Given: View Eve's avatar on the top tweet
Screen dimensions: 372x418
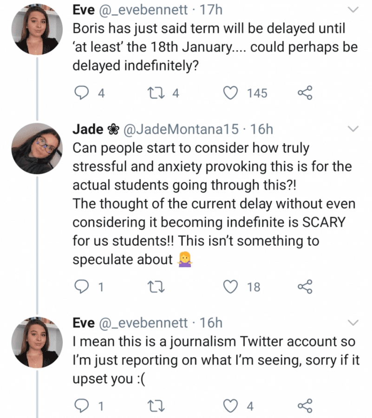Looking at the screenshot, I should pyautogui.click(x=37, y=29).
